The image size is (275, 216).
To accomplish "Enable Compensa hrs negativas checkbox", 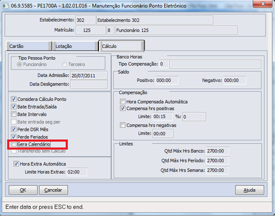I will click(x=123, y=125).
